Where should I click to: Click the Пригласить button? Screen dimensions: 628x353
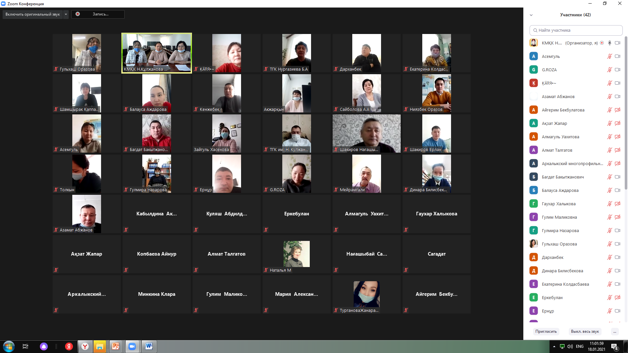pyautogui.click(x=546, y=331)
